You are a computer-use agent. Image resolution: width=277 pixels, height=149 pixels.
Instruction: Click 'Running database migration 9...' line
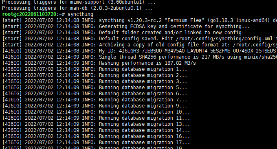[x=95, y=106]
